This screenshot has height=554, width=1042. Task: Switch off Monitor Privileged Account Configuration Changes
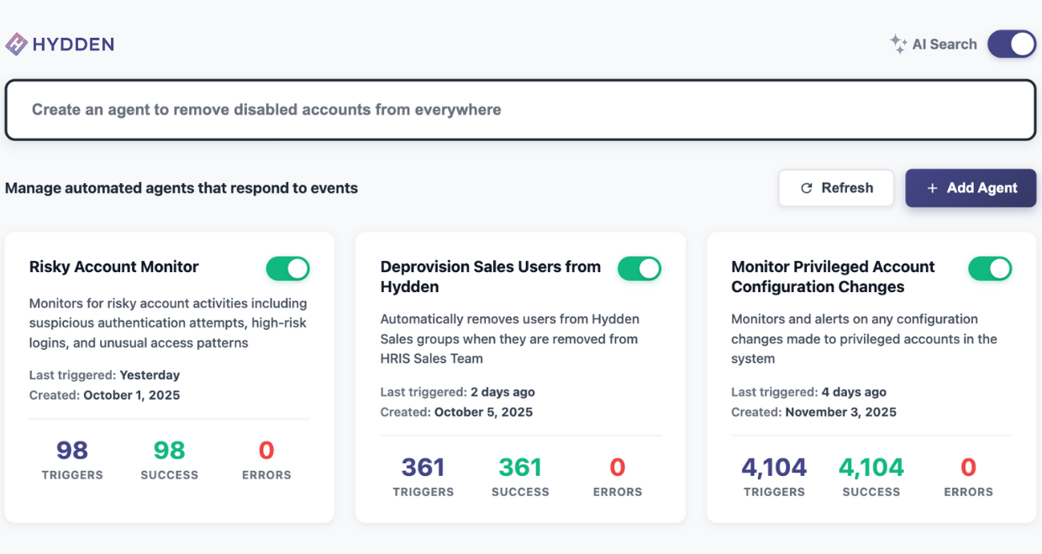coord(990,269)
